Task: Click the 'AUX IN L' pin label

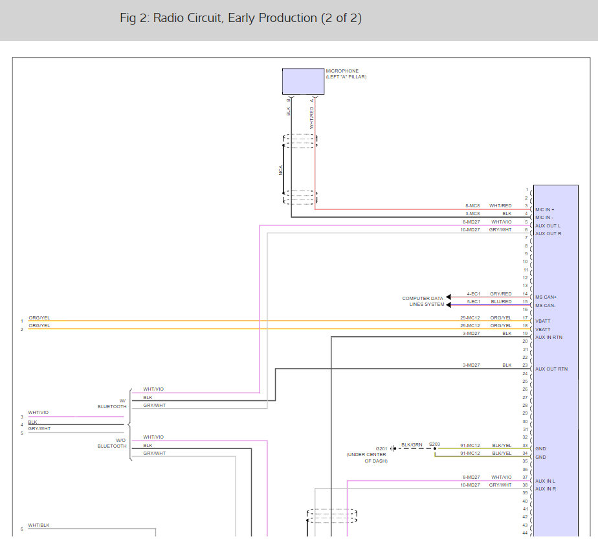Action: (x=545, y=481)
